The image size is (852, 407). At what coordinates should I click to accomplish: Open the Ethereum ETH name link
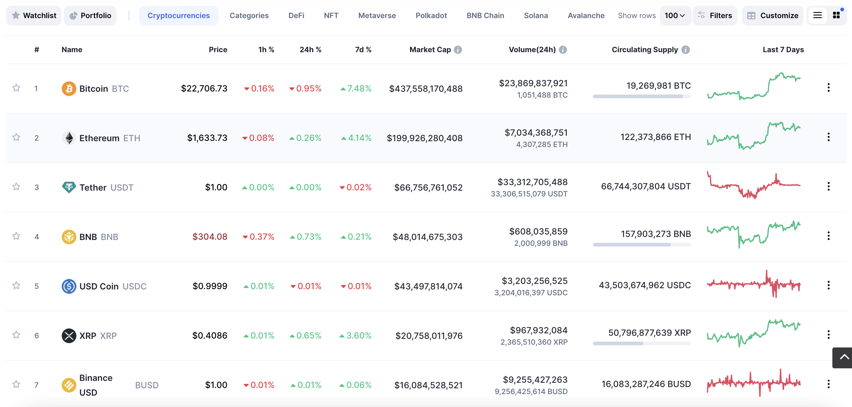(110, 138)
